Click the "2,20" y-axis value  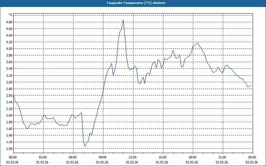[x=9, y=109]
